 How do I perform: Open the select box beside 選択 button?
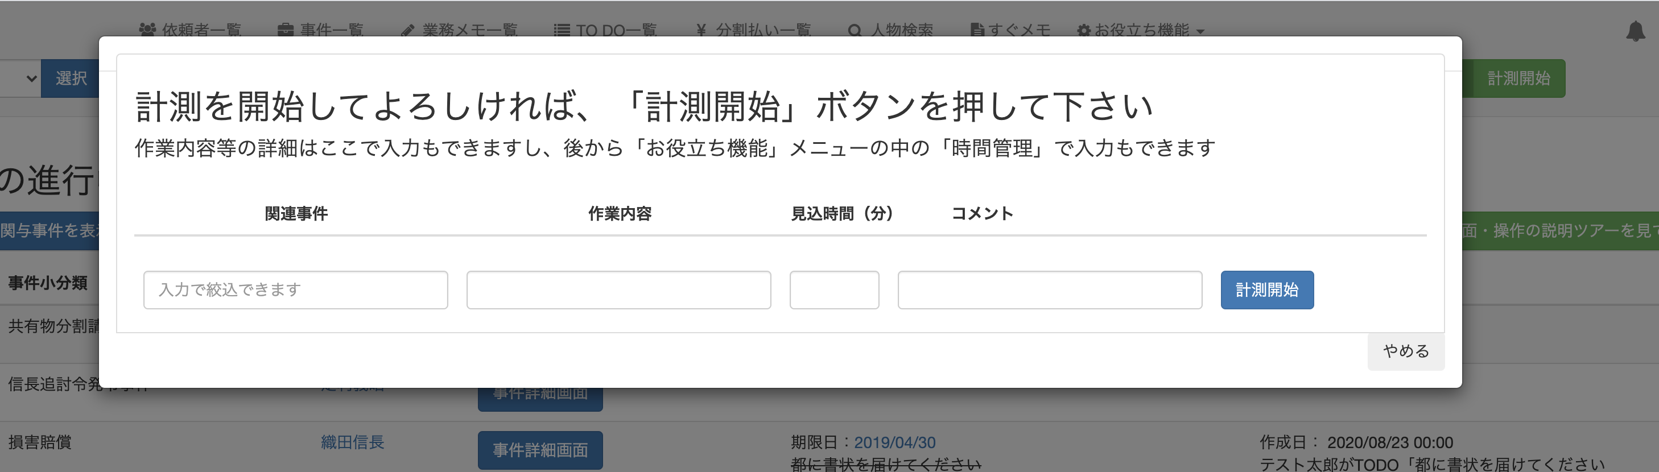19,78
